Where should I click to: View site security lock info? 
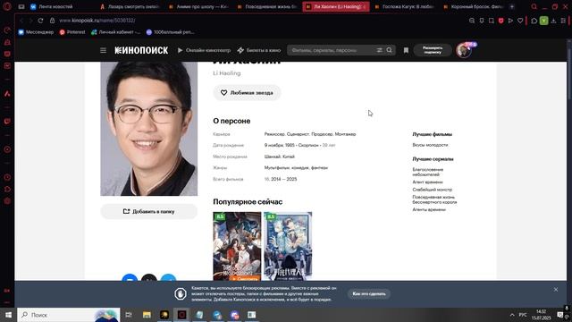(x=52, y=21)
